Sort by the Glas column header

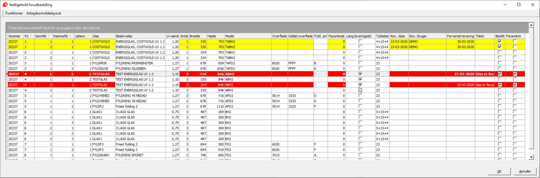(x=103, y=36)
